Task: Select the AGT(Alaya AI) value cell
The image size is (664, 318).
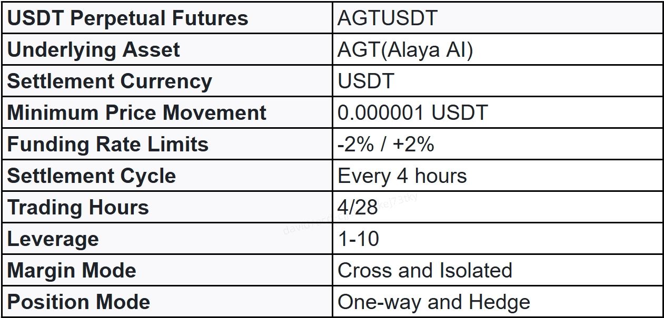Action: tap(405, 50)
